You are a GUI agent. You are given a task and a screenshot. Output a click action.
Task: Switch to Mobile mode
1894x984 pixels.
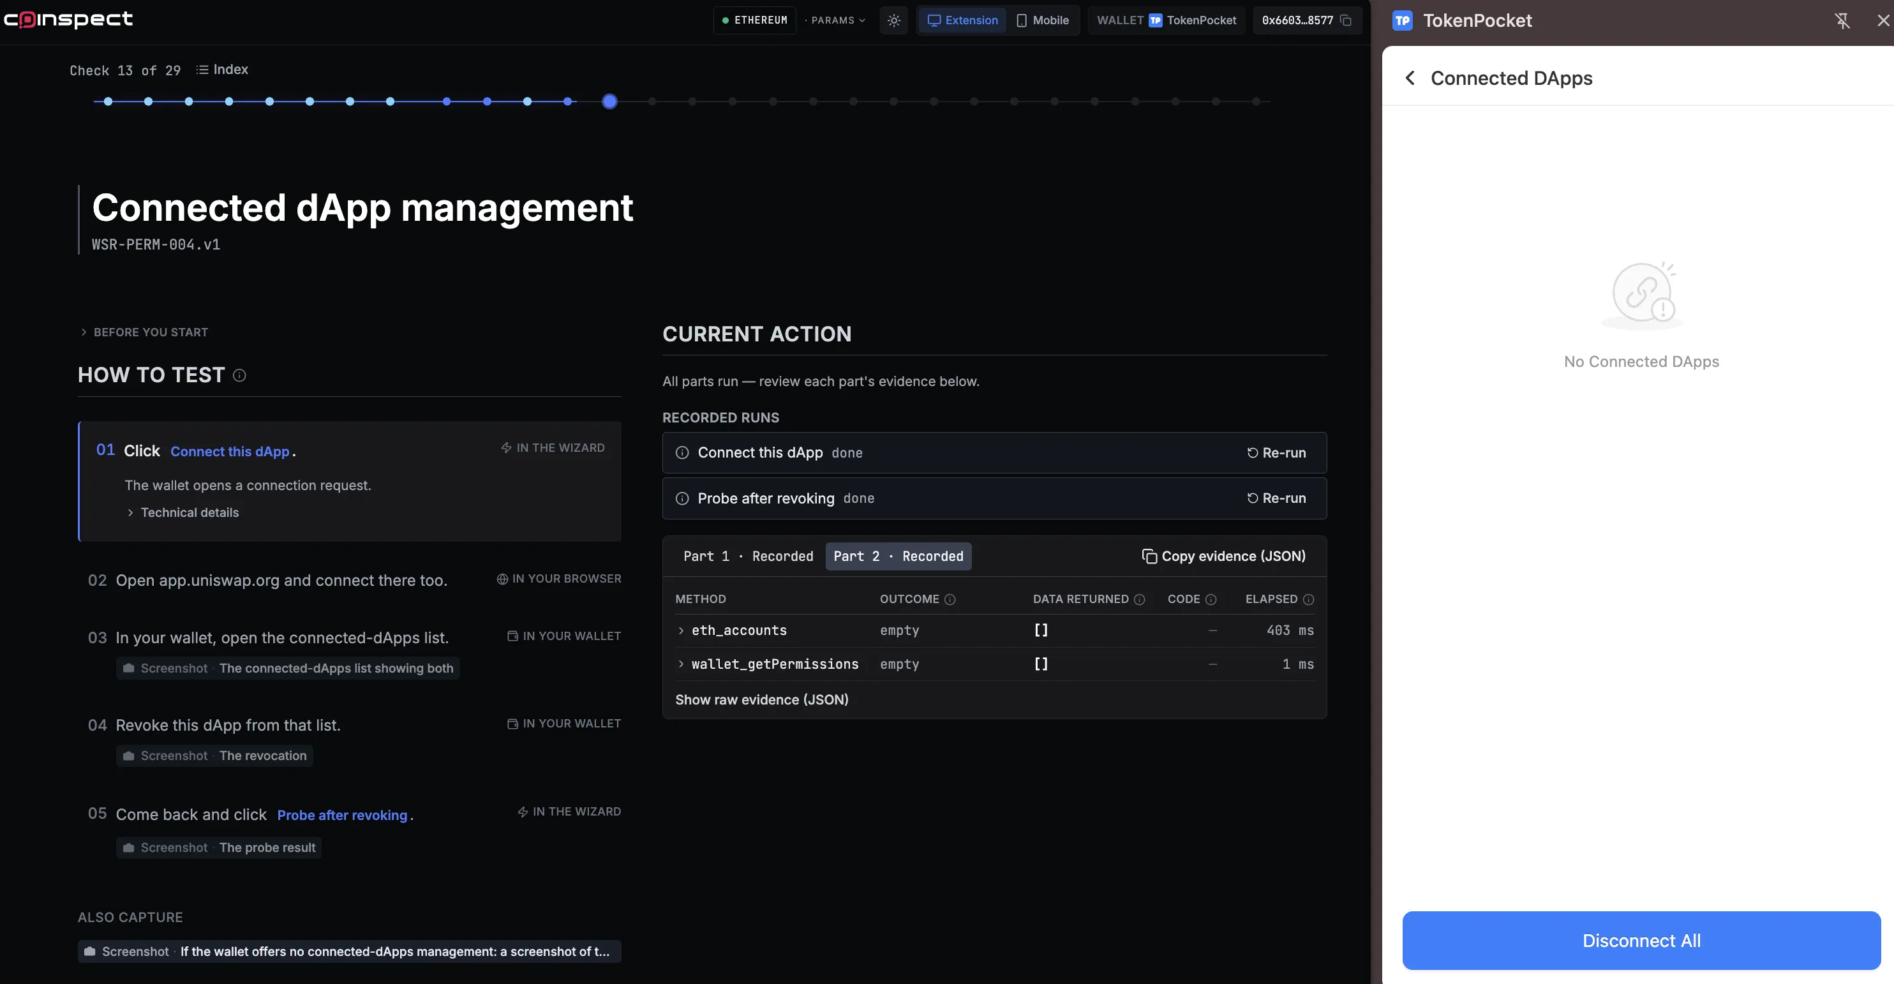[1043, 20]
